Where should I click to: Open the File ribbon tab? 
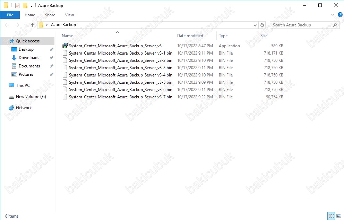pyautogui.click(x=10, y=15)
